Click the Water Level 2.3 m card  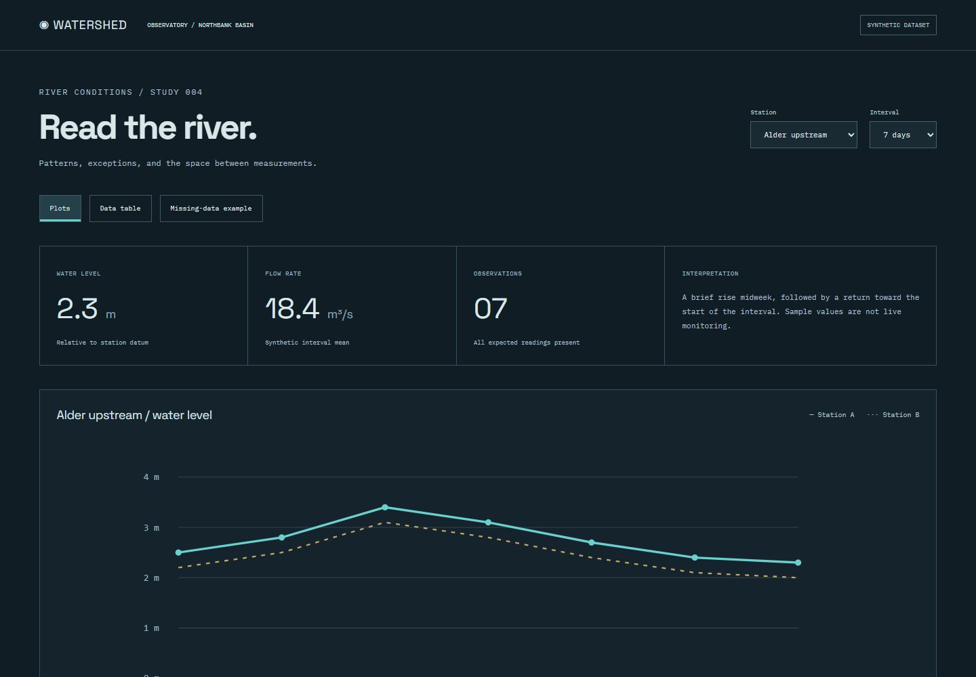pos(144,306)
